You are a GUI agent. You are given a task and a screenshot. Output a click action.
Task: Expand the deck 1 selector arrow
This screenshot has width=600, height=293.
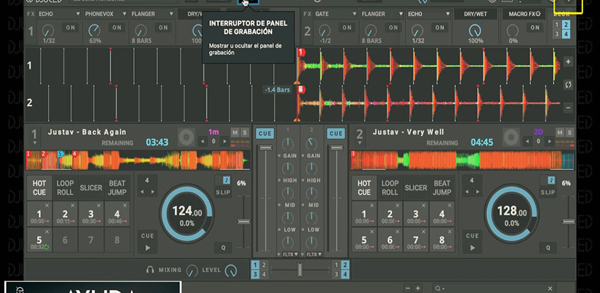[35, 142]
